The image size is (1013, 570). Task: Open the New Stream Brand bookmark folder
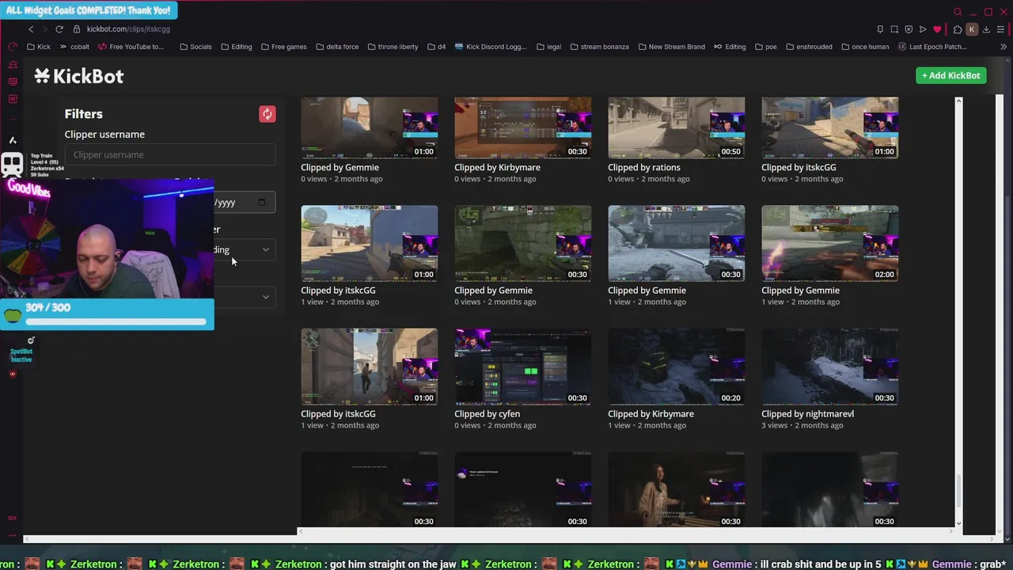(x=671, y=47)
